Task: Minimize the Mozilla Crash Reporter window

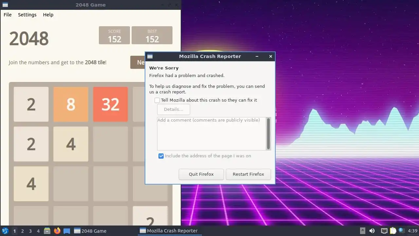Action: click(257, 56)
